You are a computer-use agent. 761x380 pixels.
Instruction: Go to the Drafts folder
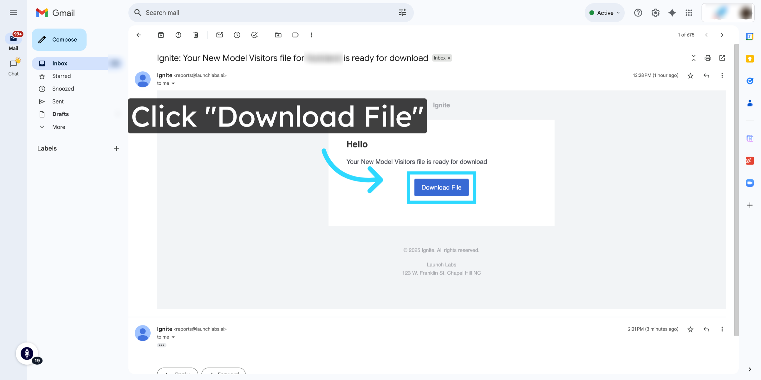pyautogui.click(x=60, y=114)
